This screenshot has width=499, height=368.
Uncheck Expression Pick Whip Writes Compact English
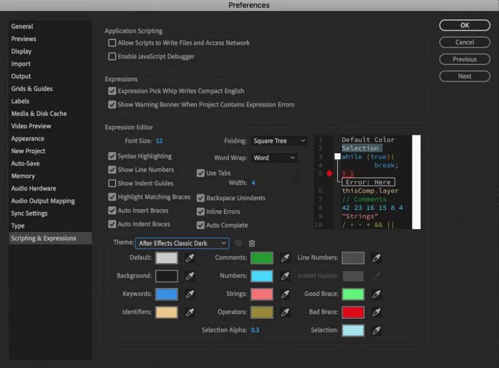[x=112, y=91]
